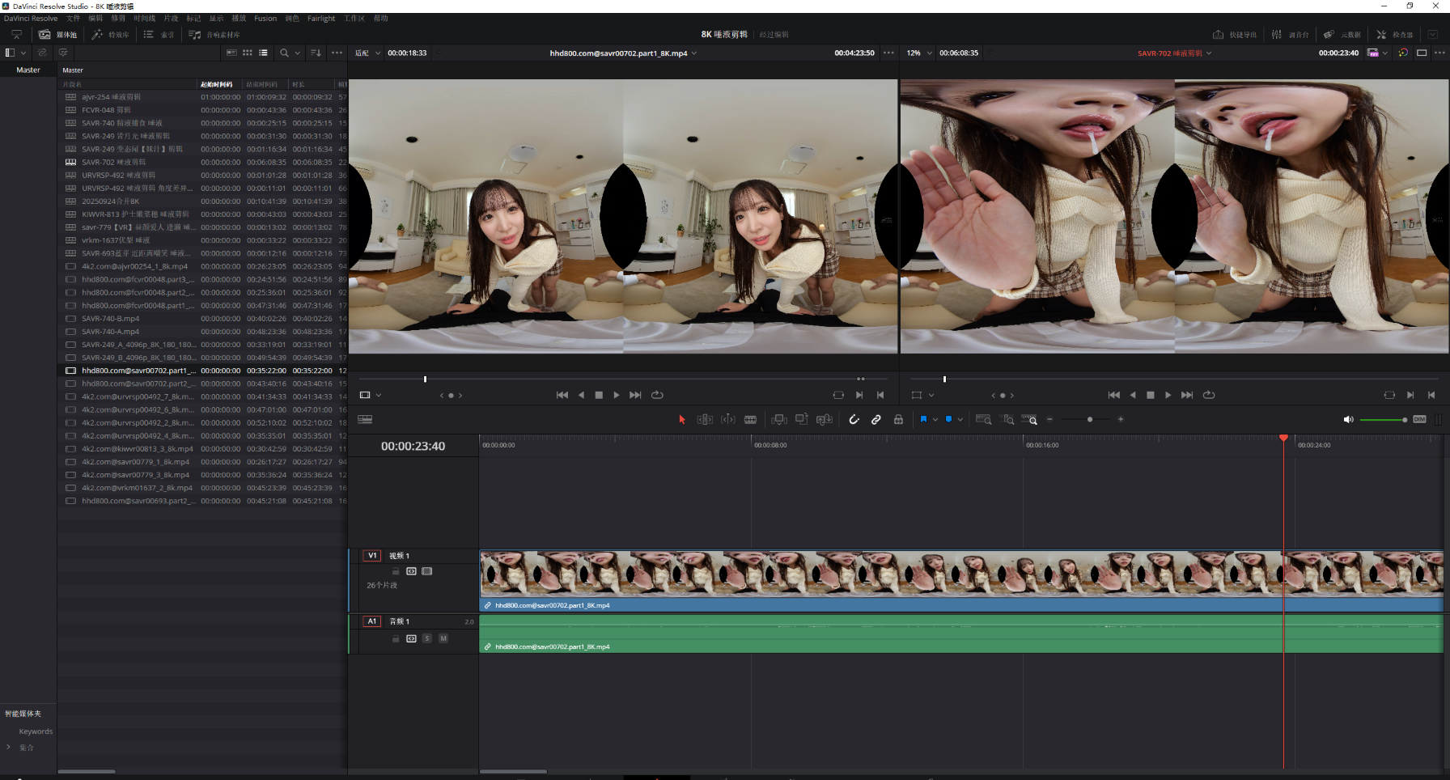Click the Replace Clip icon
This screenshot has height=780, width=1450.
(x=825, y=419)
